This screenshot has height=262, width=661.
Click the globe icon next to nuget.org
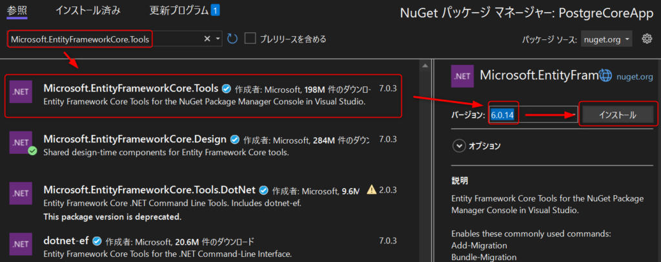(605, 75)
